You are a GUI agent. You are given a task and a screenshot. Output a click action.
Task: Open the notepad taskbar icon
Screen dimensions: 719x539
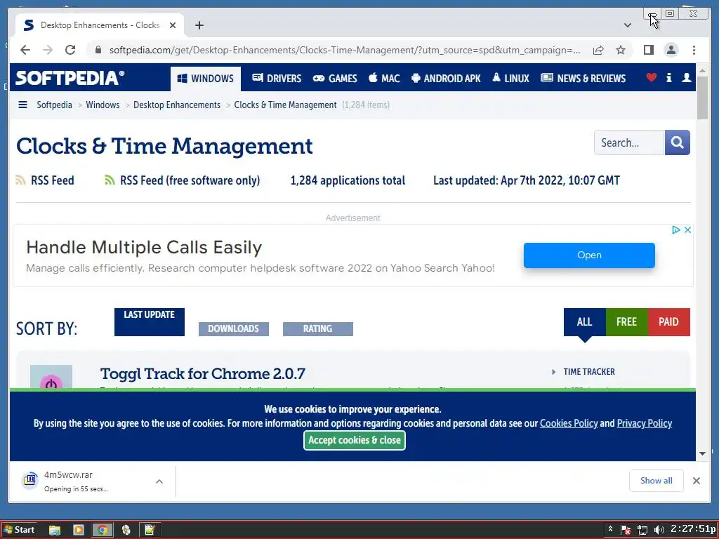click(x=150, y=531)
